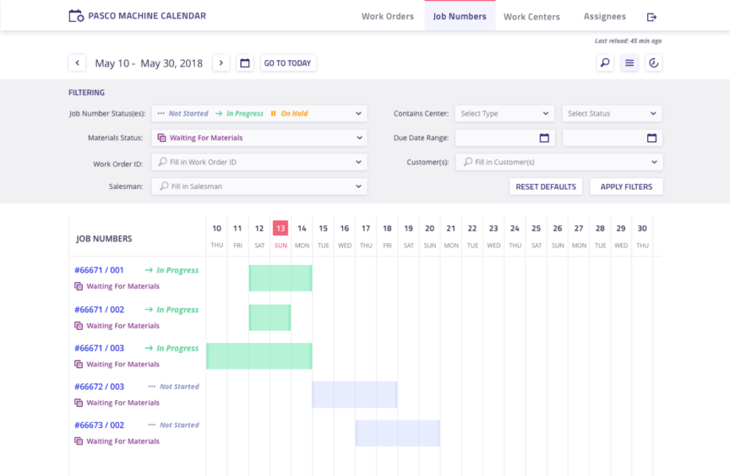Go to previous date range arrow
This screenshot has width=730, height=476.
pos(77,63)
